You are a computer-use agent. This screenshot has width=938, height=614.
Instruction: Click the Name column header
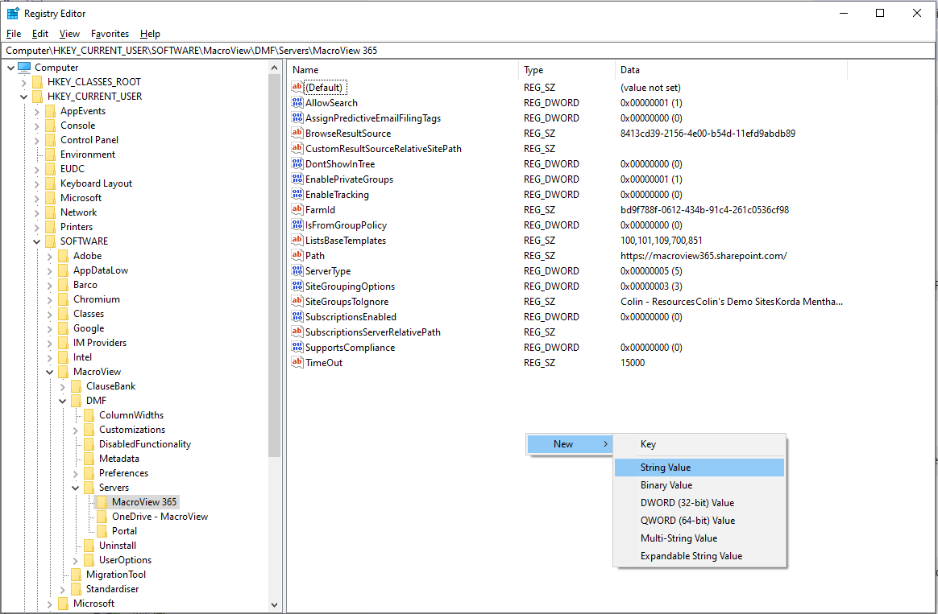(x=403, y=70)
